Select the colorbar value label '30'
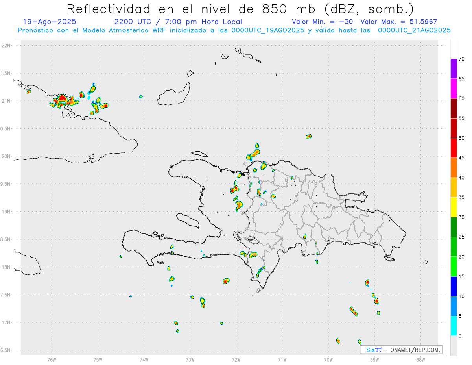This screenshot has height=365, width=472. tap(462, 217)
